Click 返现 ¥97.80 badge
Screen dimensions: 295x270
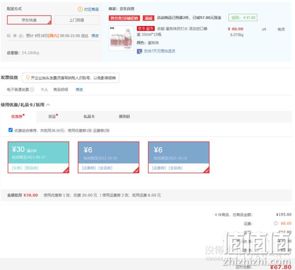[x=243, y=18]
